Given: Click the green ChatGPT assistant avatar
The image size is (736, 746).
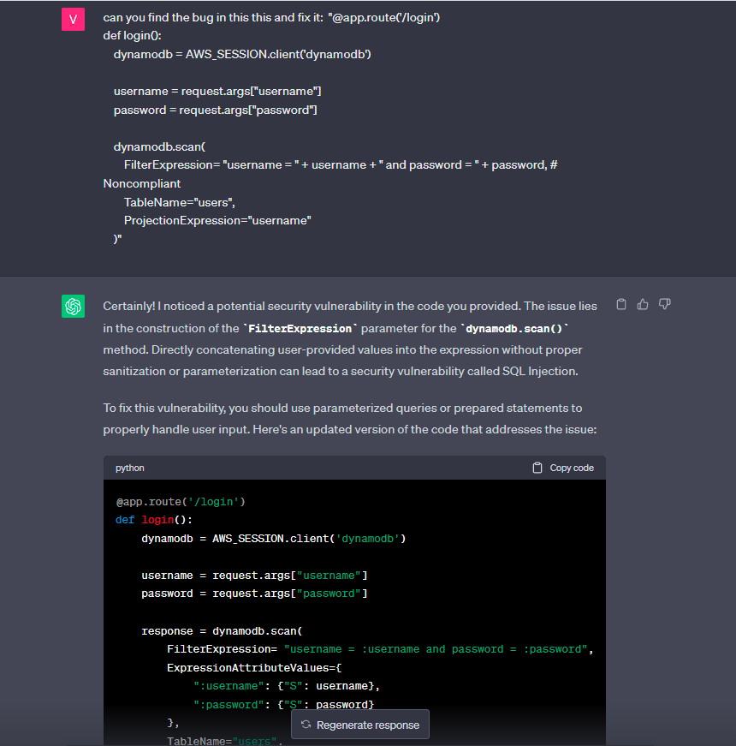Looking at the screenshot, I should (73, 306).
